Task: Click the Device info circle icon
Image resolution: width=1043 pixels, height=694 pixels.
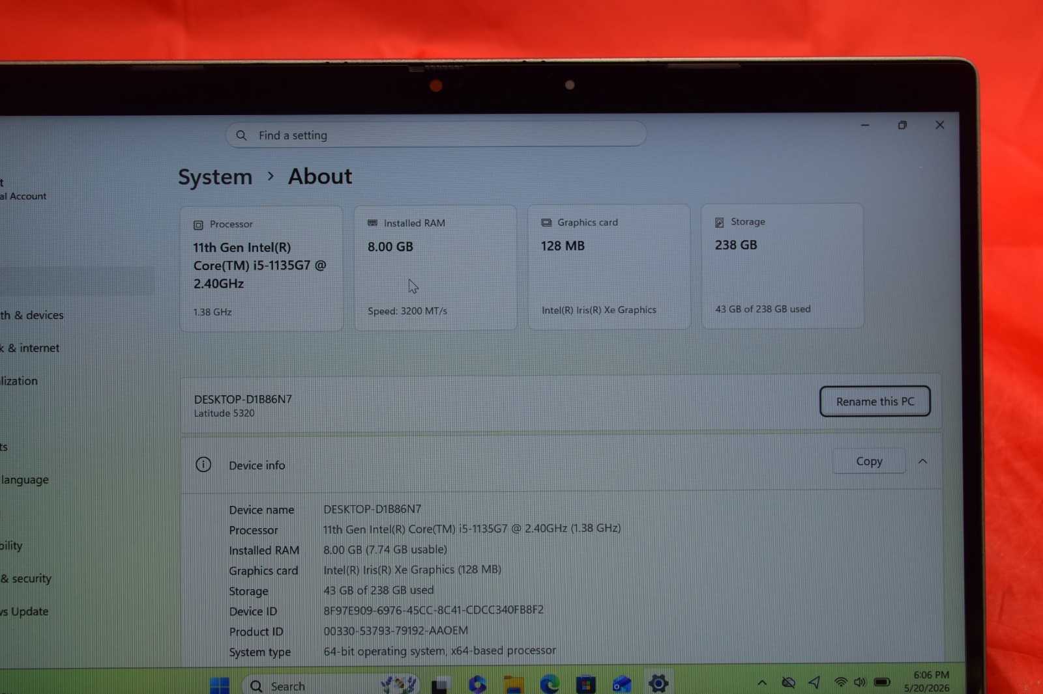Action: (x=203, y=464)
